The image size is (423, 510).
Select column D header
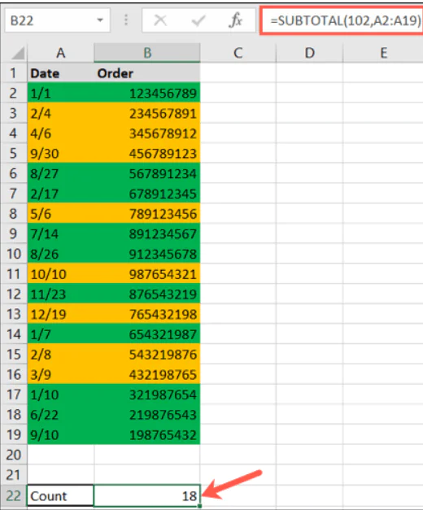pyautogui.click(x=309, y=53)
